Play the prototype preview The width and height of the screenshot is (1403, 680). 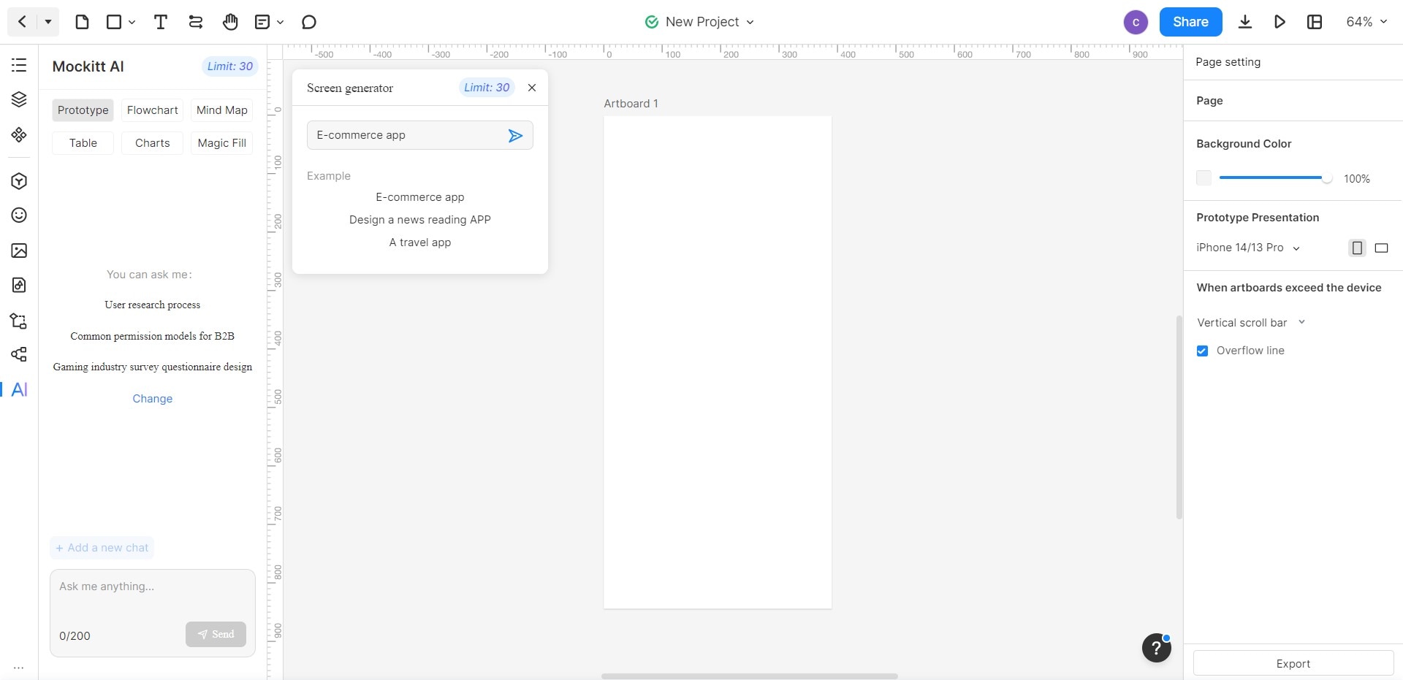(1280, 22)
